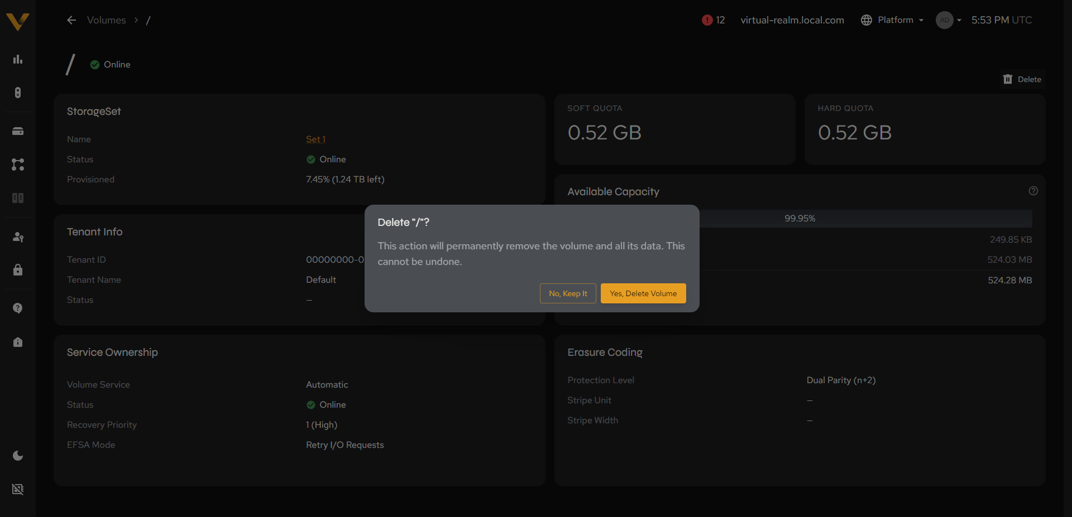1072x517 pixels.
Task: Open the storage drive sidebar icon
Action: pos(18,132)
